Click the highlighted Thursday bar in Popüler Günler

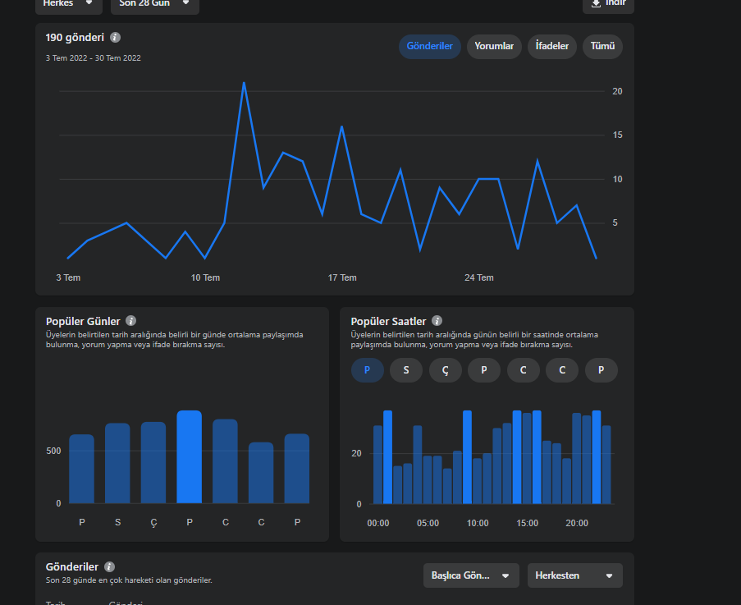pyautogui.click(x=189, y=456)
